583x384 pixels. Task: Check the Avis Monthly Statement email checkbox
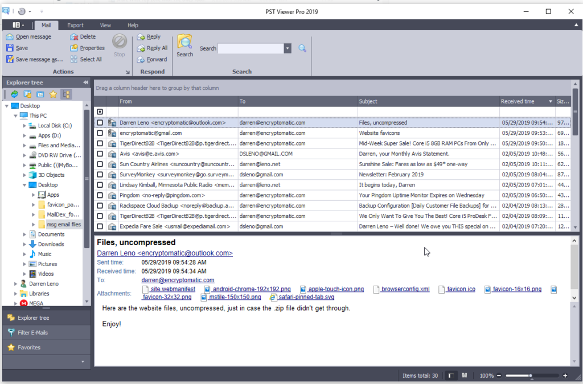100,154
